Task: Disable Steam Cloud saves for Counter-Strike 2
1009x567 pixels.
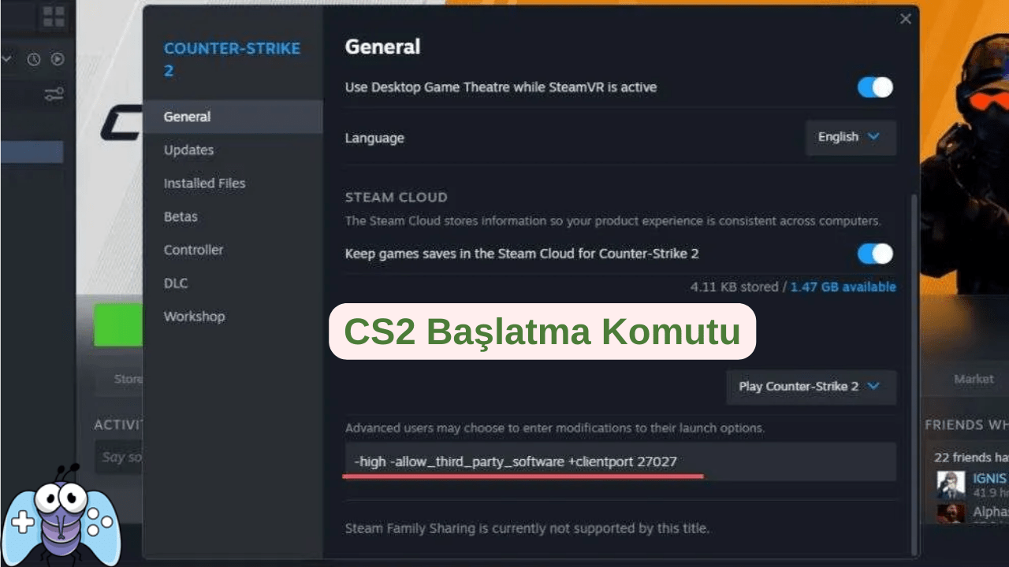Action: [873, 254]
